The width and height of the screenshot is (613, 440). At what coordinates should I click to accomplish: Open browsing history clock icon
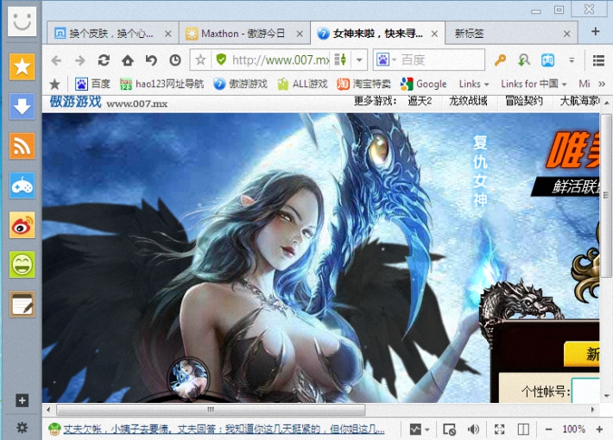175,60
